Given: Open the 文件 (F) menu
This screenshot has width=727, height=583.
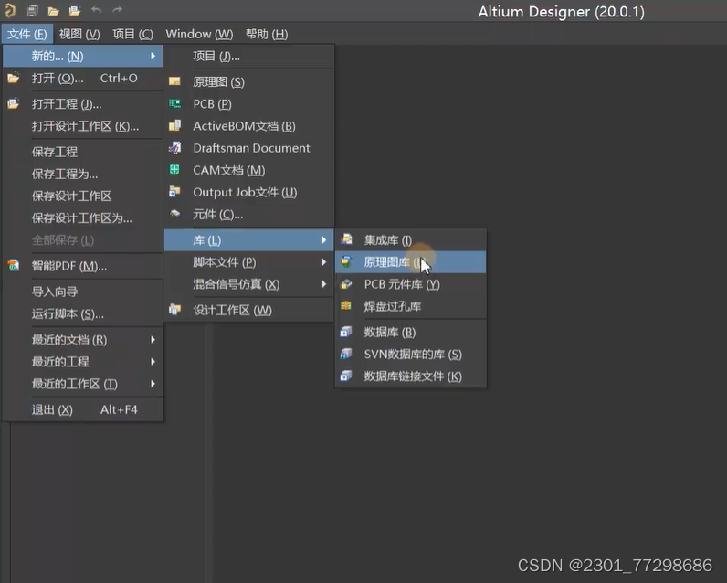Looking at the screenshot, I should point(27,34).
